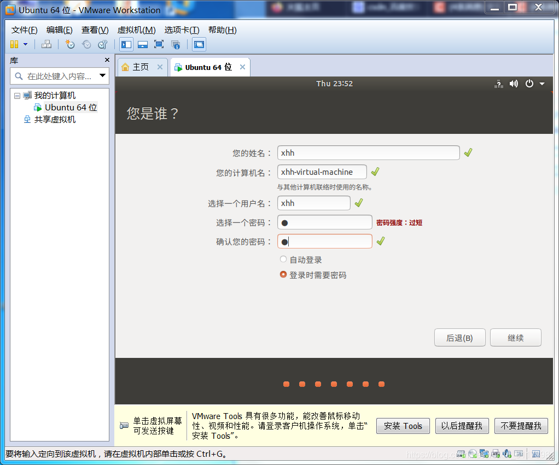Collapse the 我的计算机 tree node
This screenshot has height=465, width=559.
17,96
